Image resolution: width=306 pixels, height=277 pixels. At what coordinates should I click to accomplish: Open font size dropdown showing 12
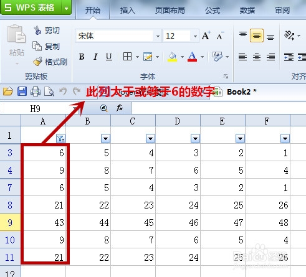point(195,36)
